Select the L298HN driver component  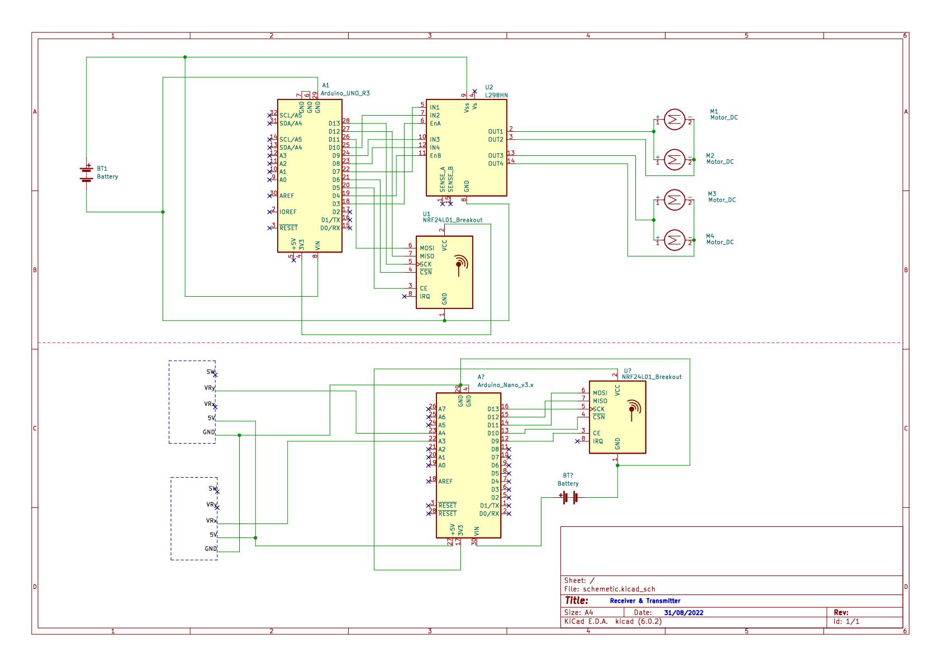[x=467, y=148]
